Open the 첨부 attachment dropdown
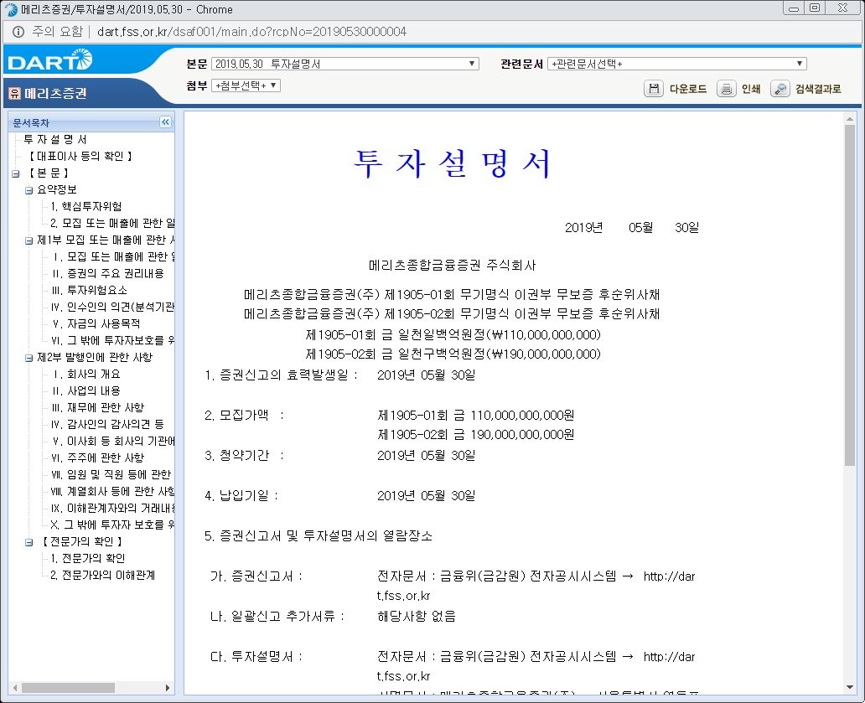865x703 pixels. 246,85
